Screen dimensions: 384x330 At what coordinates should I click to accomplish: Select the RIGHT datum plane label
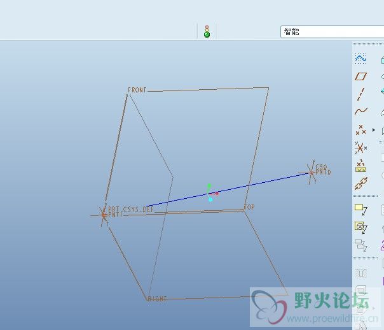[x=157, y=299]
